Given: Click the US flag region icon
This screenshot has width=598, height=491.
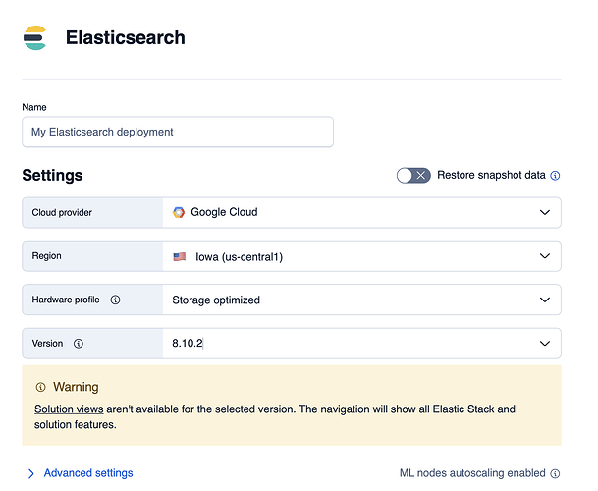Looking at the screenshot, I should click(x=179, y=256).
